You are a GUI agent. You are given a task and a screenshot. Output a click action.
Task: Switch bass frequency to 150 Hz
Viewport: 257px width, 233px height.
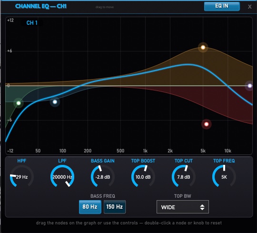click(115, 207)
